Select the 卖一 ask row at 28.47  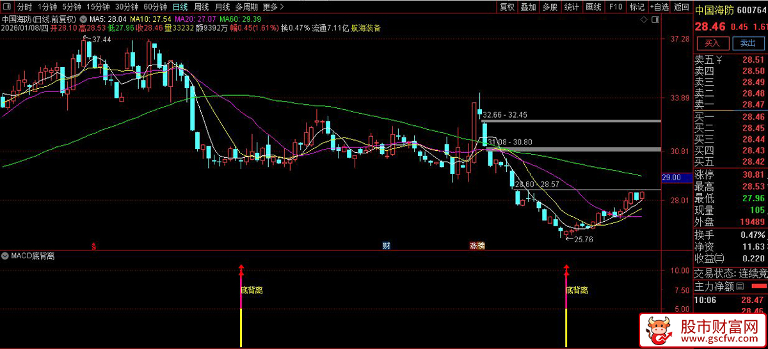tap(731, 105)
